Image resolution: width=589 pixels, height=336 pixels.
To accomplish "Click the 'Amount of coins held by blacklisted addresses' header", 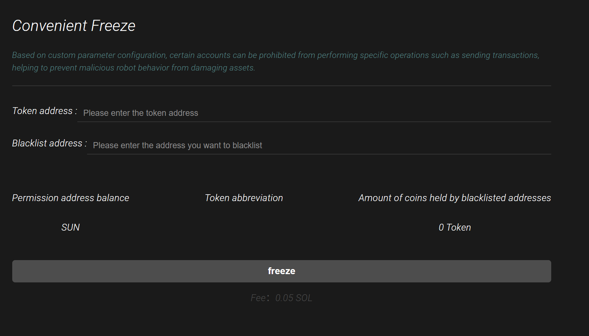I will (x=454, y=197).
